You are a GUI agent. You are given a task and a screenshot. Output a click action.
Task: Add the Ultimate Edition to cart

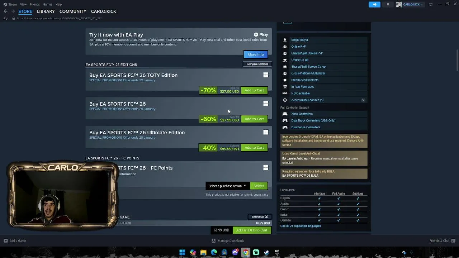pos(254,148)
